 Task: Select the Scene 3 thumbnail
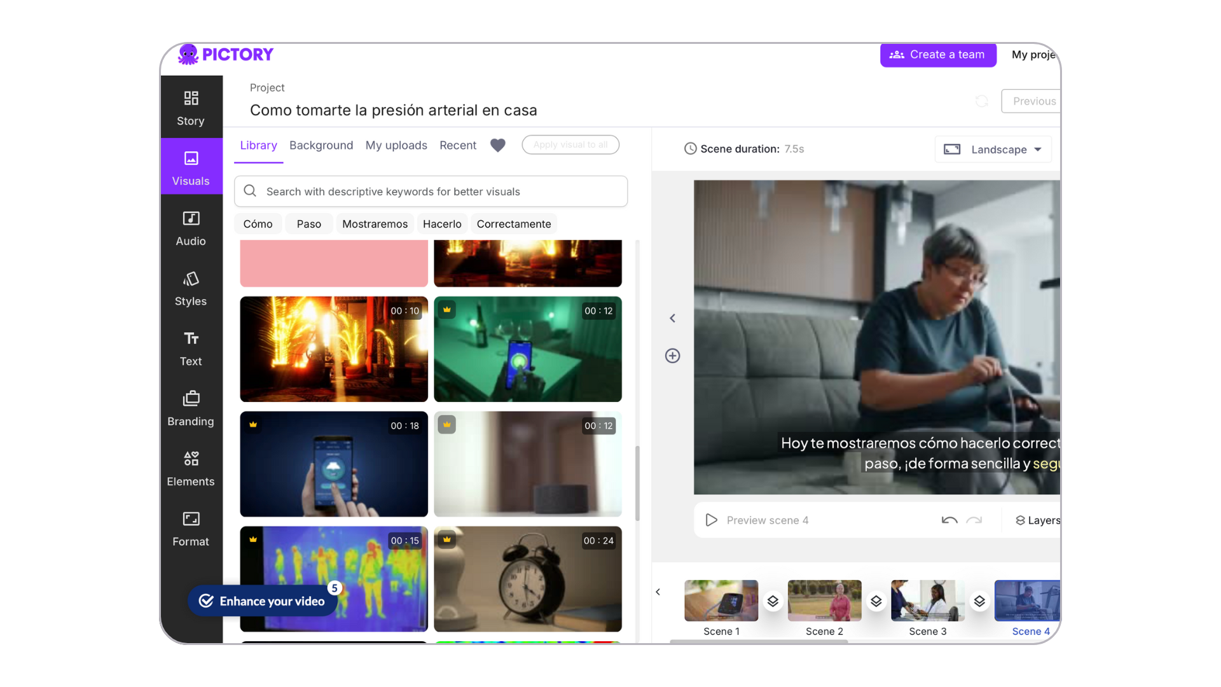pyautogui.click(x=928, y=600)
